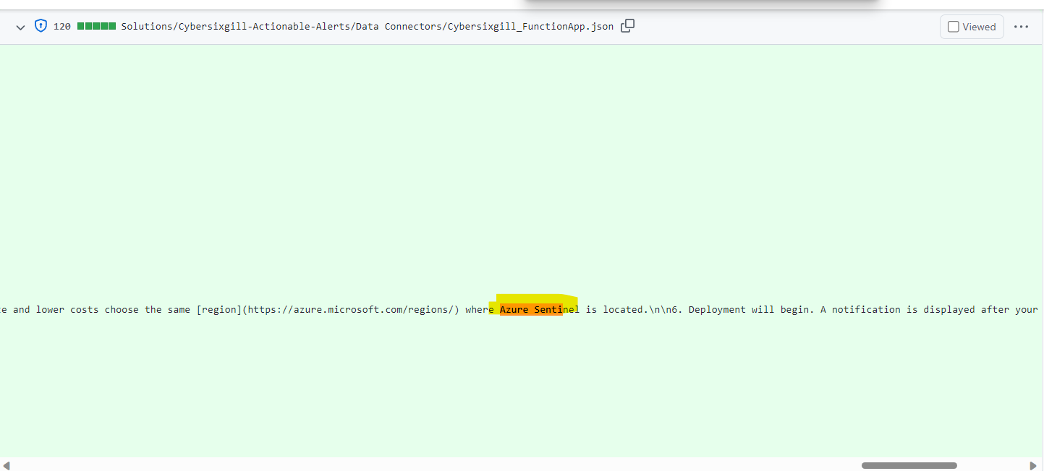Click the green diffstat squares

(x=96, y=26)
